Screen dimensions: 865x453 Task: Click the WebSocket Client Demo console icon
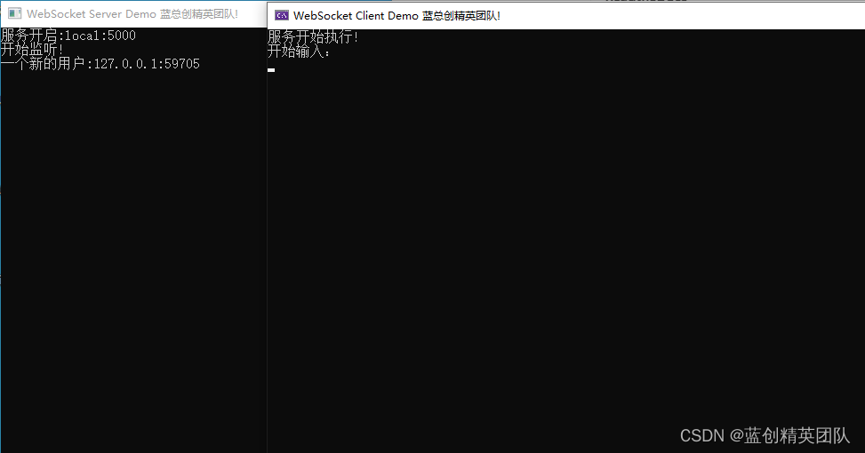click(281, 15)
